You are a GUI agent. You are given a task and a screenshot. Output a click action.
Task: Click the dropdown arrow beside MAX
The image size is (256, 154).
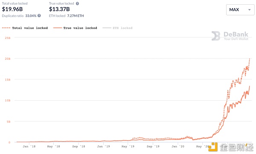pyautogui.click(x=249, y=10)
